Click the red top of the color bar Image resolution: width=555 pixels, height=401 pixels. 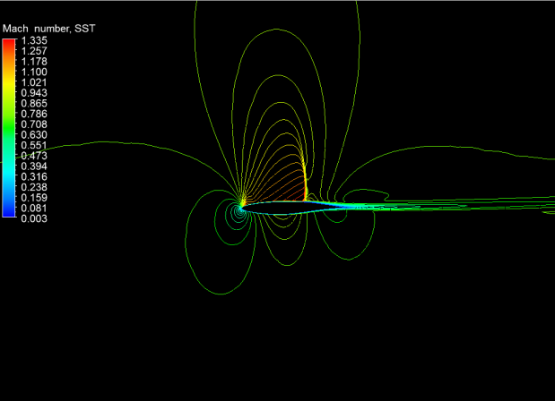tap(8, 43)
